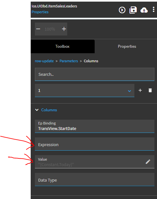The image size is (157, 199).
Task: Click the Expression input field
Action: point(95,144)
